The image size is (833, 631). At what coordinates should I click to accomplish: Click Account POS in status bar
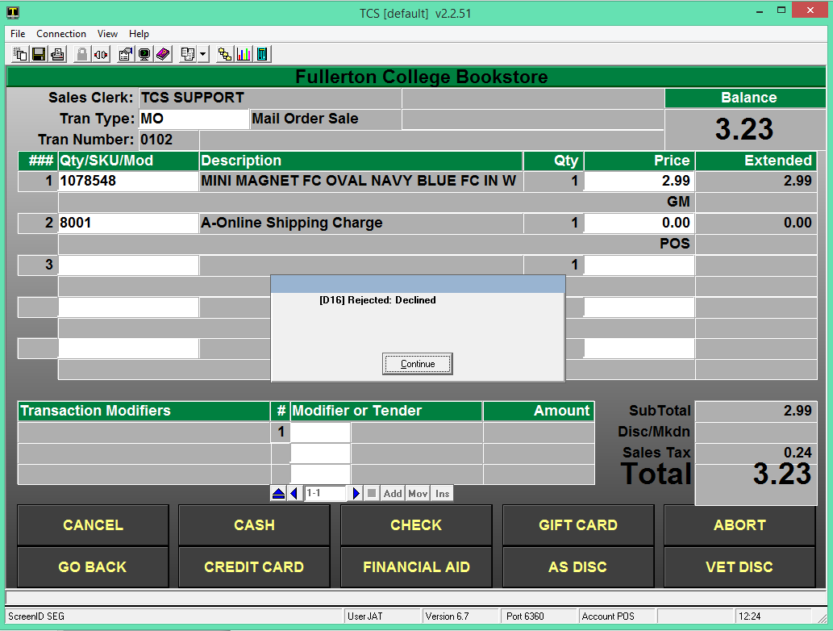608,616
